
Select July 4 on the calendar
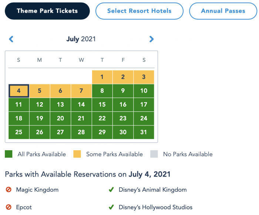[x=19, y=91]
